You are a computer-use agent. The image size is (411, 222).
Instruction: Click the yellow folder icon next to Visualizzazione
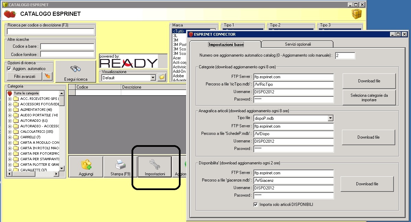[162, 78]
